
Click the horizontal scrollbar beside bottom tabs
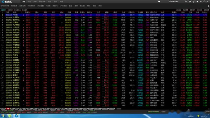(x=119, y=109)
